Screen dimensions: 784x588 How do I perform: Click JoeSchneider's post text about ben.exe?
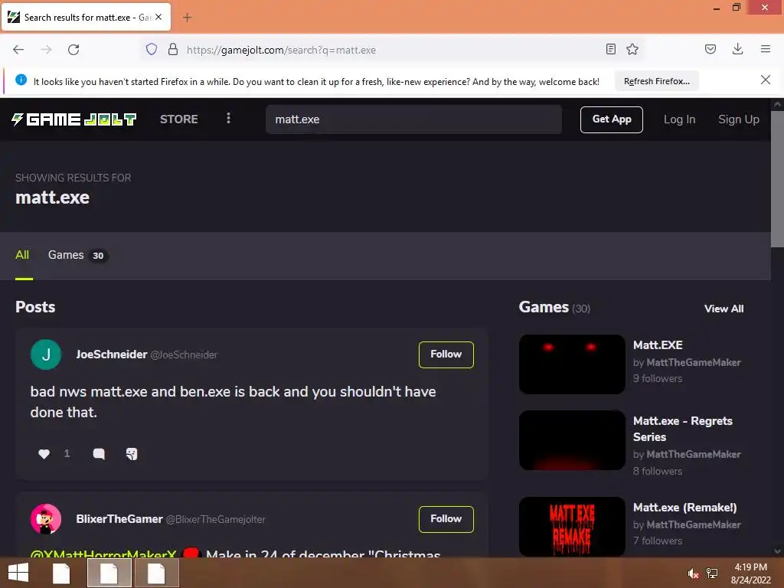pyautogui.click(x=233, y=401)
